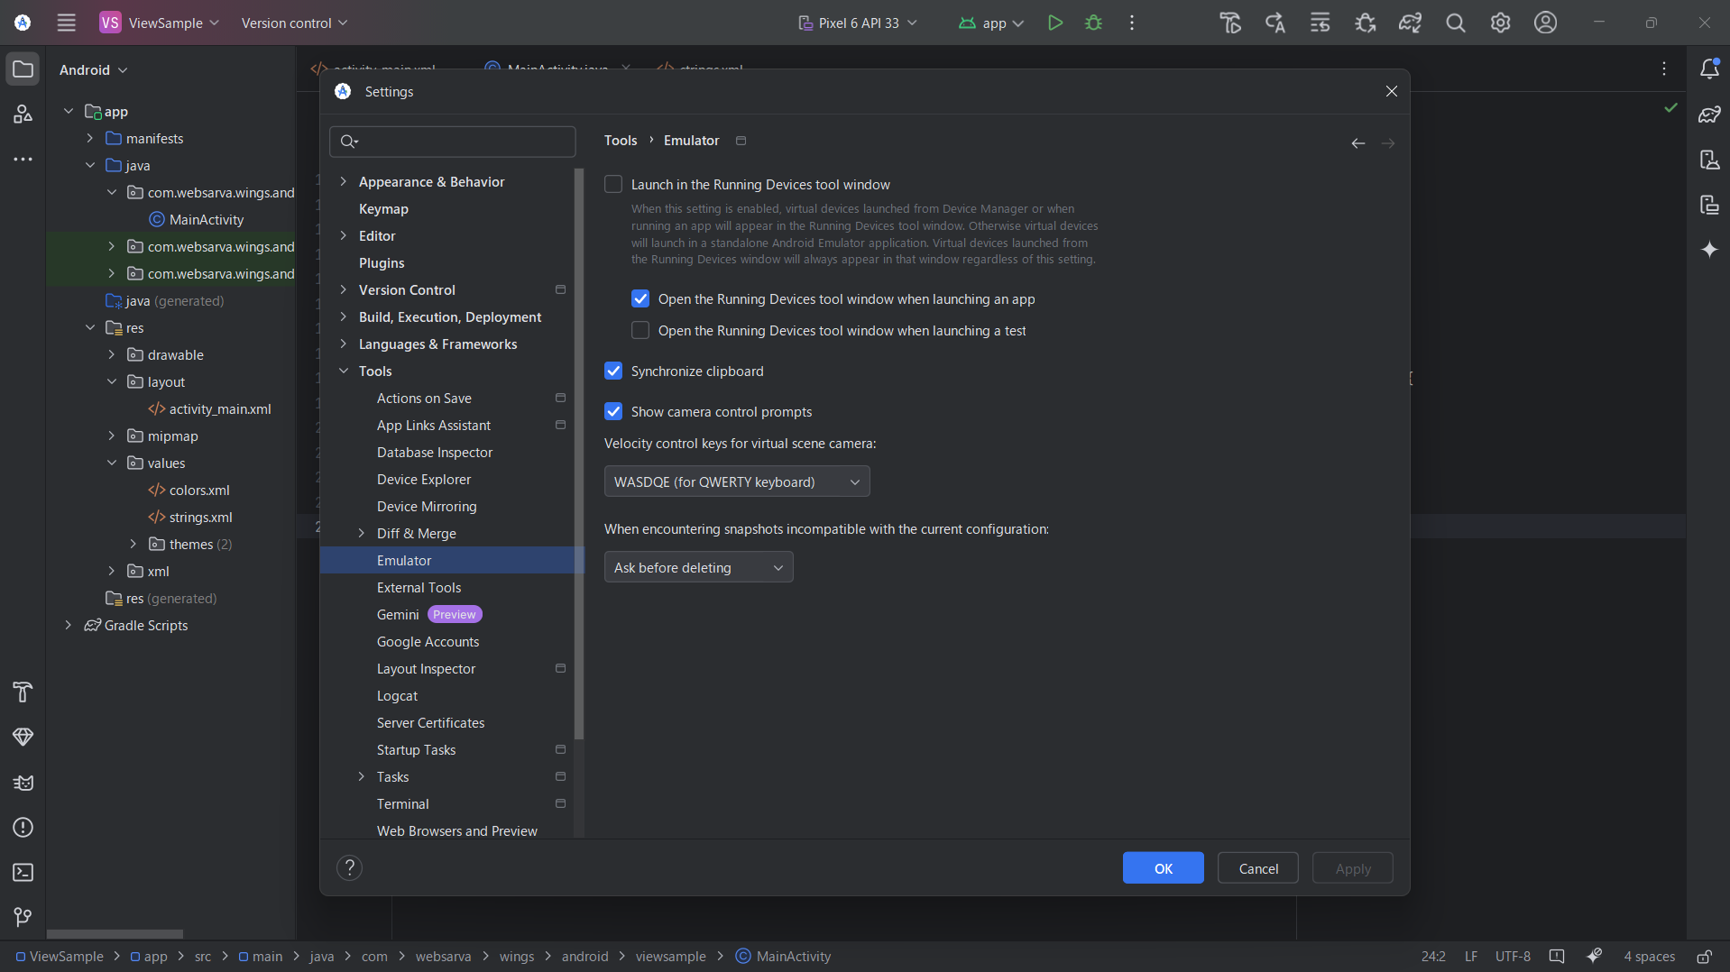This screenshot has height=972, width=1730.
Task: Open the Resource Manager sidebar icon
Action: [x=23, y=115]
